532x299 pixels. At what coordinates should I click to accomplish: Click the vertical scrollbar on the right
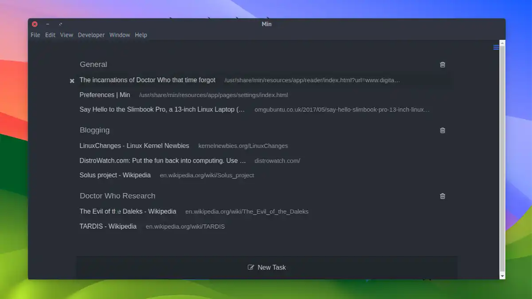(502, 159)
